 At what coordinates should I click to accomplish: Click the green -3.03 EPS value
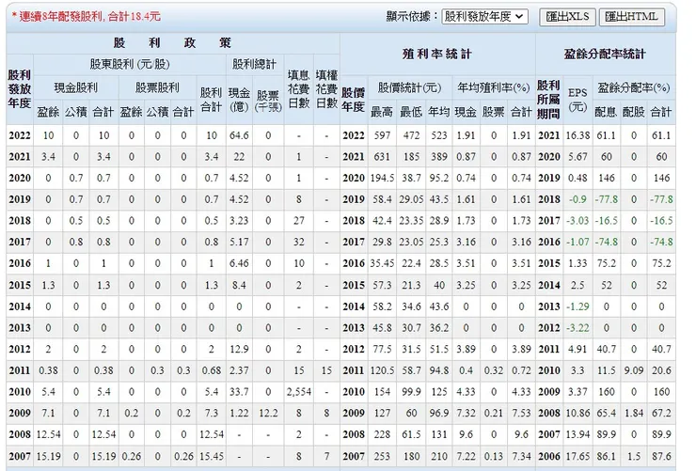point(577,220)
